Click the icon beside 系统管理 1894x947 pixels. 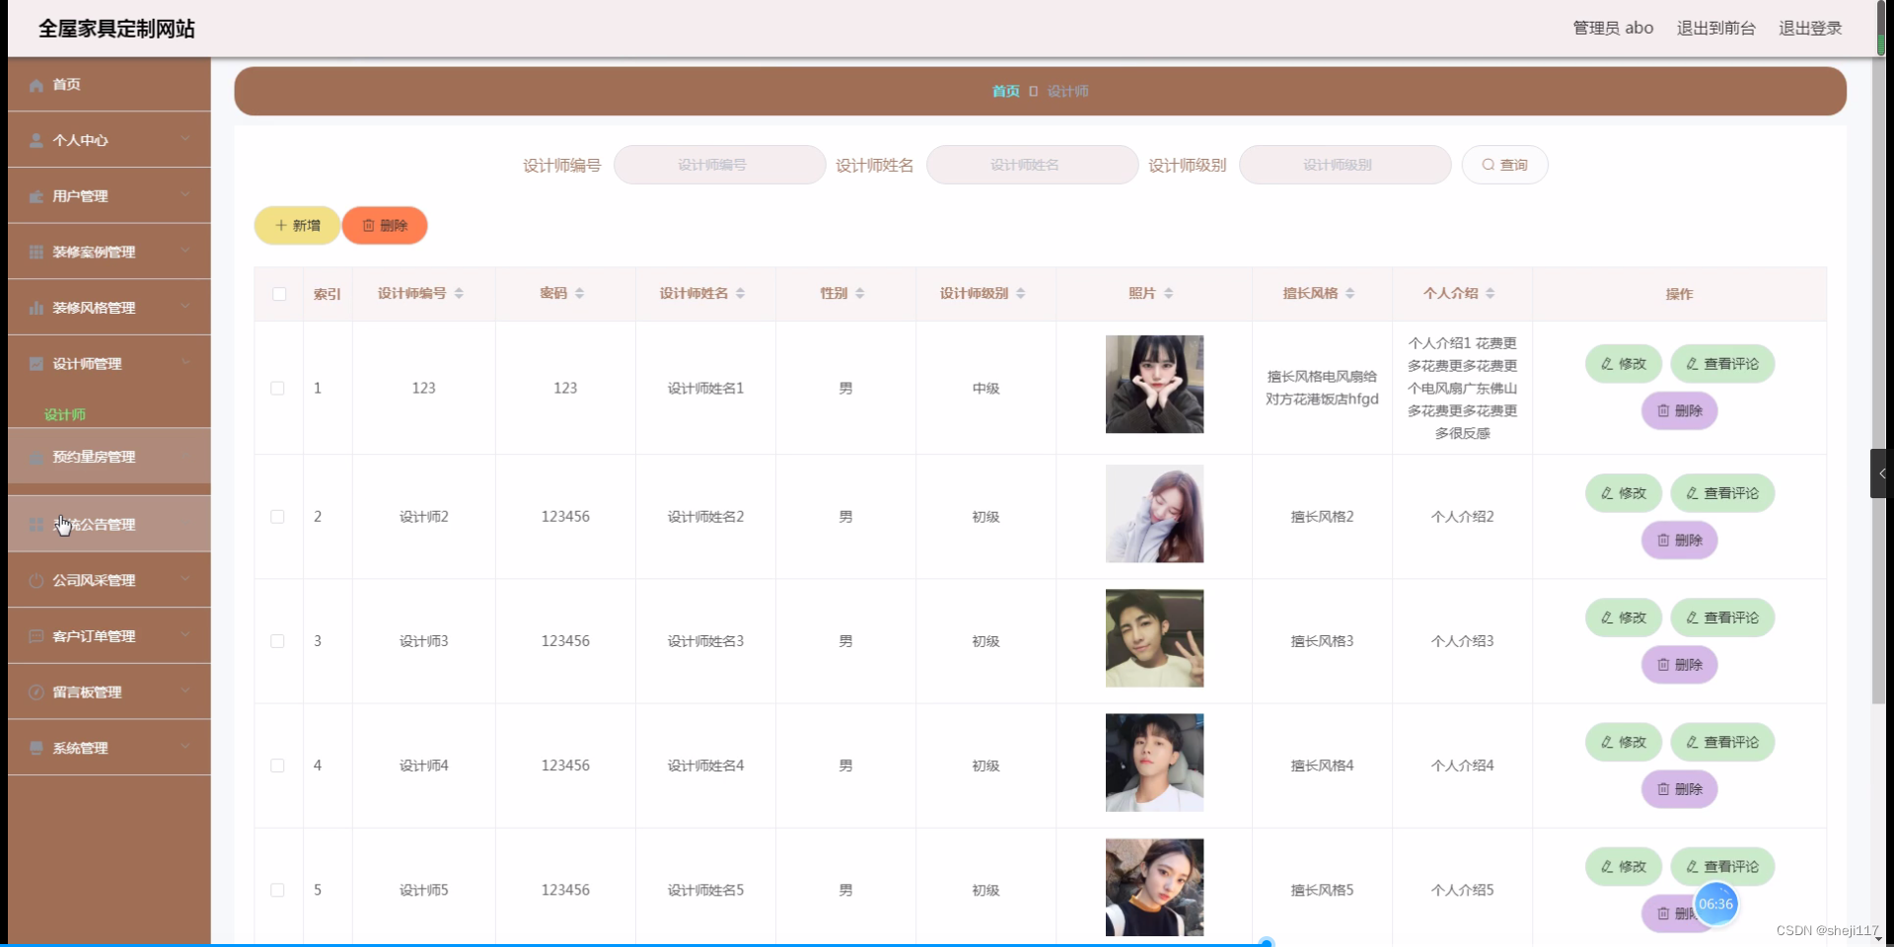tap(36, 748)
